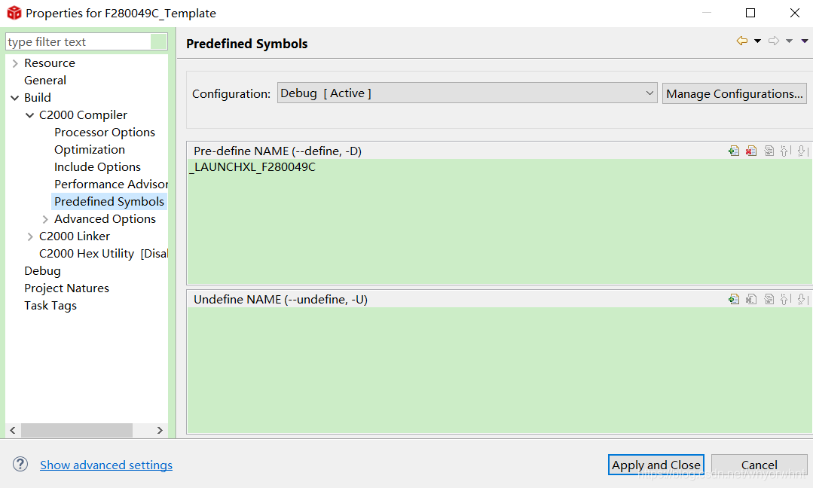This screenshot has width=813, height=488.
Task: Select the Advanced Options label
Action: tap(105, 219)
